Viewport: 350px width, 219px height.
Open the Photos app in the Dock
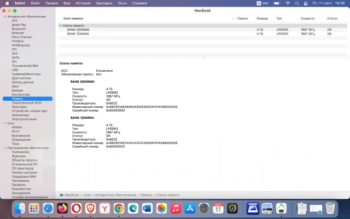click(x=161, y=209)
